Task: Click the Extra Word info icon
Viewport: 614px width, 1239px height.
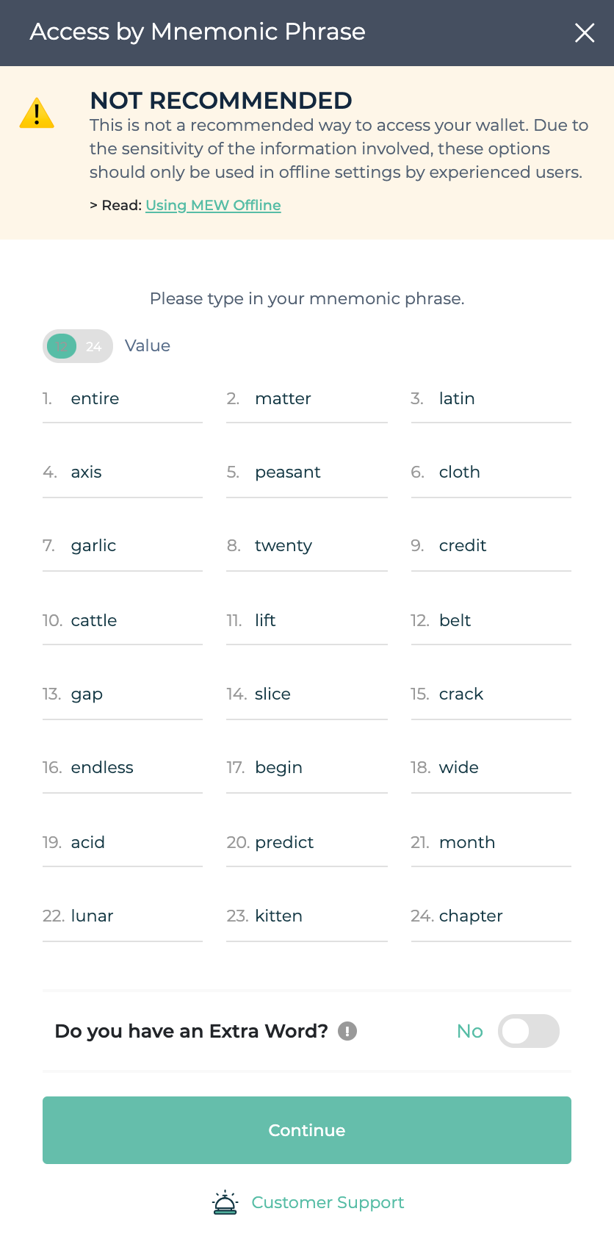Action: coord(347,1031)
